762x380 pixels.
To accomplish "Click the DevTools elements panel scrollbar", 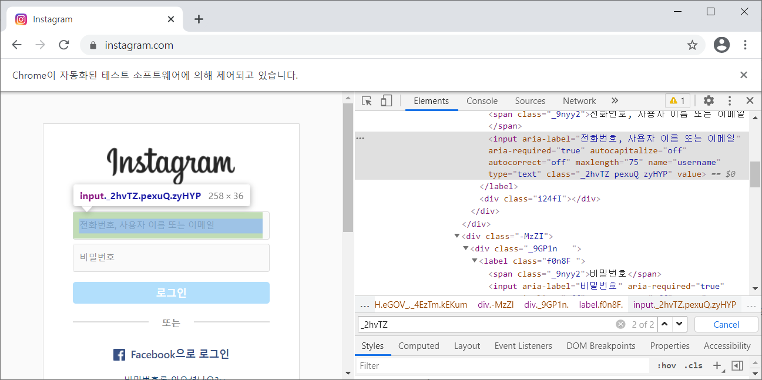I will pyautogui.click(x=754, y=174).
